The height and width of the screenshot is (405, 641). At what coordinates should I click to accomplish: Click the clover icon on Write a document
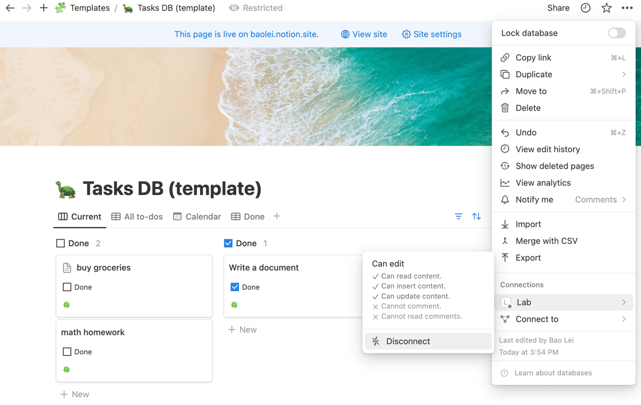point(234,305)
